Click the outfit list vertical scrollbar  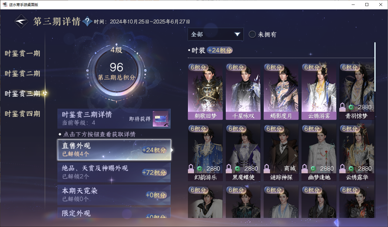375,67
